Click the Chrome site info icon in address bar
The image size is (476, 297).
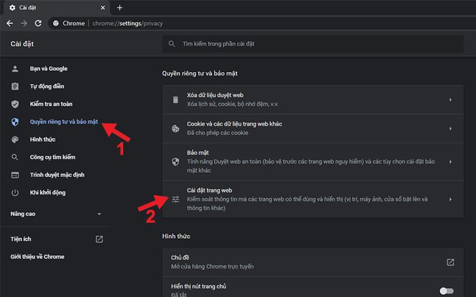pos(56,23)
